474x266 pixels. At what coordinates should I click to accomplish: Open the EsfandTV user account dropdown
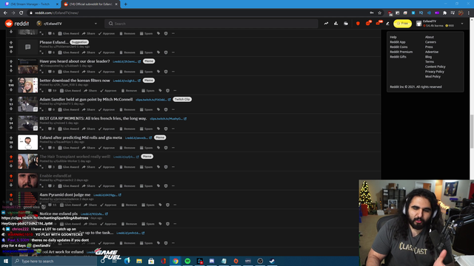pos(440,24)
